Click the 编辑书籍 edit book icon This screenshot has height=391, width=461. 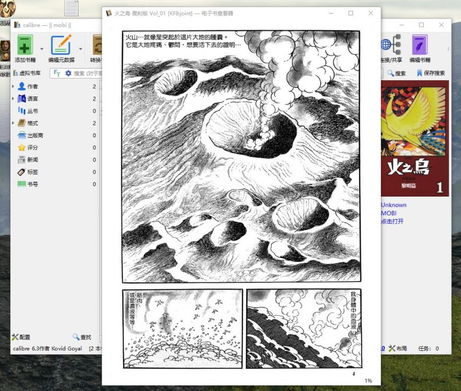coord(420,44)
